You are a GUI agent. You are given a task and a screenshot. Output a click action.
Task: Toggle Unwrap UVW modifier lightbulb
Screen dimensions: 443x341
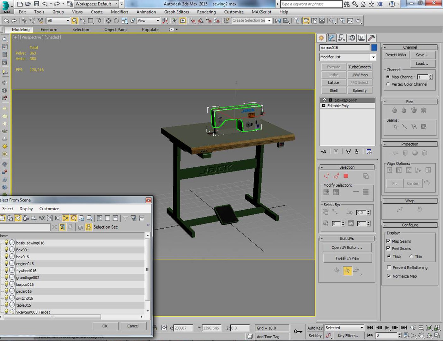point(325,100)
